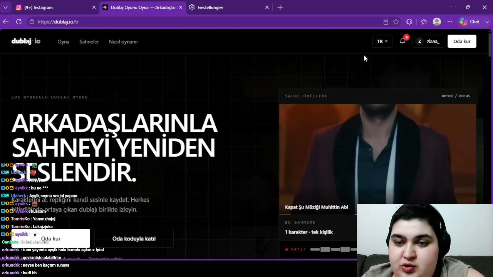Open the Oyna menu item
493x277 pixels.
point(64,42)
